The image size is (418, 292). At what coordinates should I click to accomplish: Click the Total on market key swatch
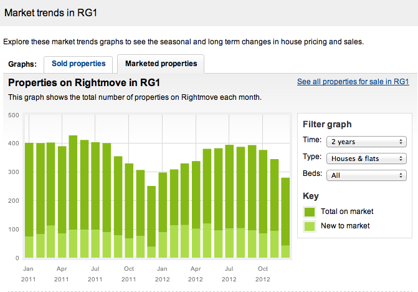(310, 212)
